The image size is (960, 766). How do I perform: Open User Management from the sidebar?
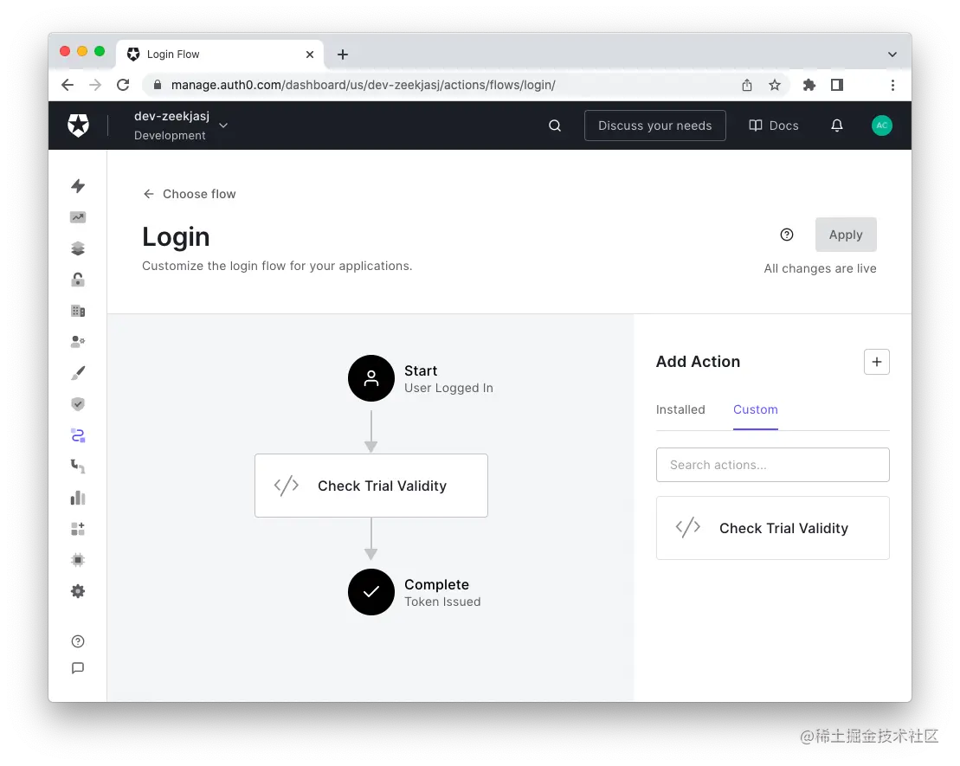click(78, 341)
